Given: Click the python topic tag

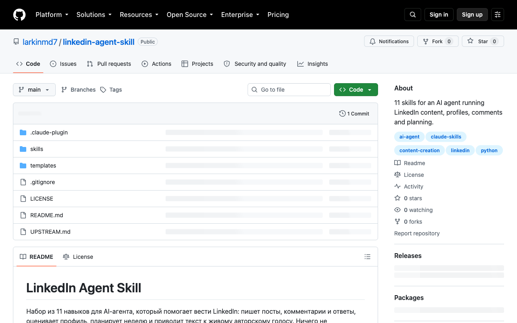Looking at the screenshot, I should pyautogui.click(x=489, y=151).
